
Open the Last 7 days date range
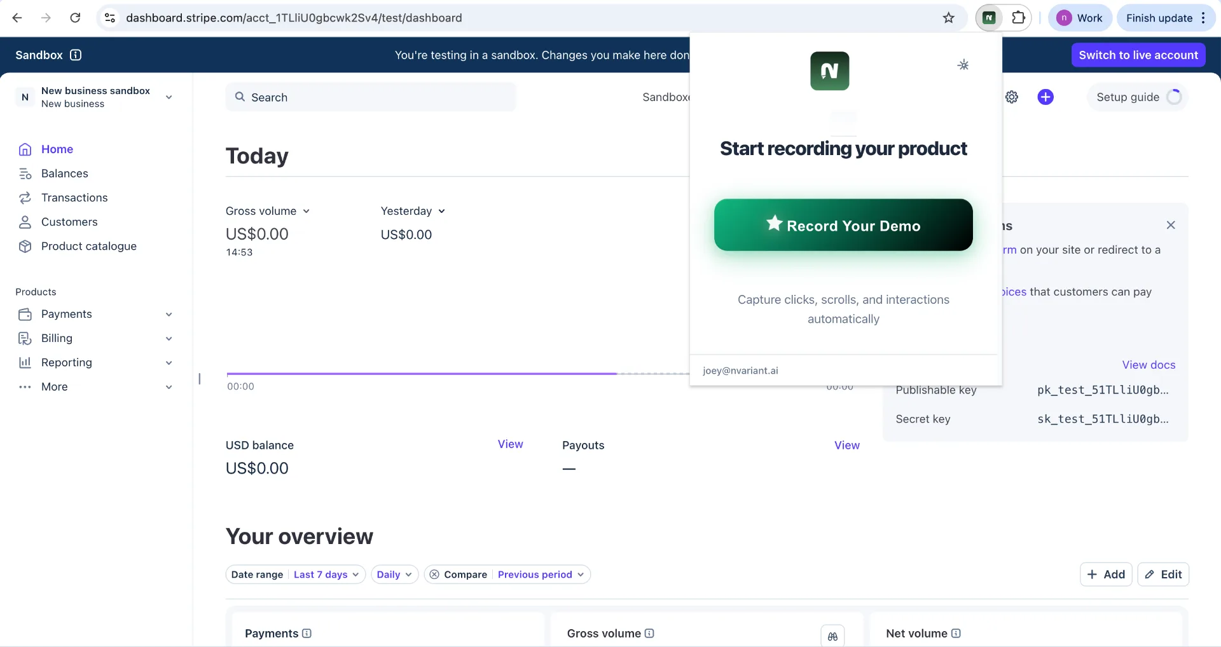pyautogui.click(x=326, y=575)
